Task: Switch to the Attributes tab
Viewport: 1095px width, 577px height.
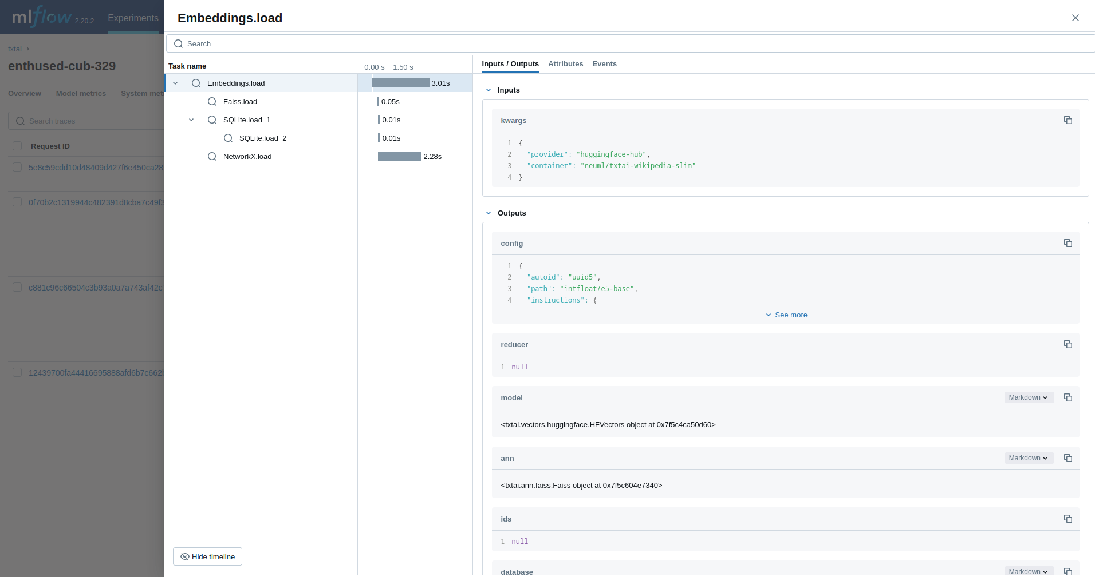Action: coord(565,64)
